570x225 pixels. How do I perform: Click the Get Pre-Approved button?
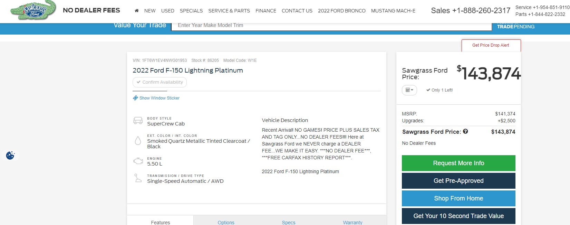tap(458, 181)
